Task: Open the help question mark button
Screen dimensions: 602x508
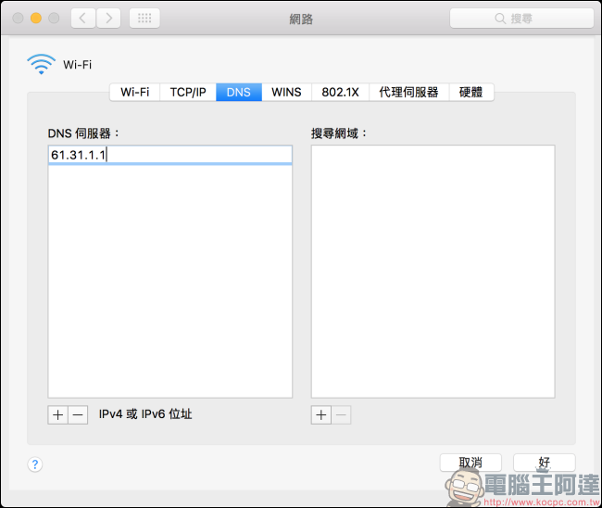Action: click(x=35, y=464)
